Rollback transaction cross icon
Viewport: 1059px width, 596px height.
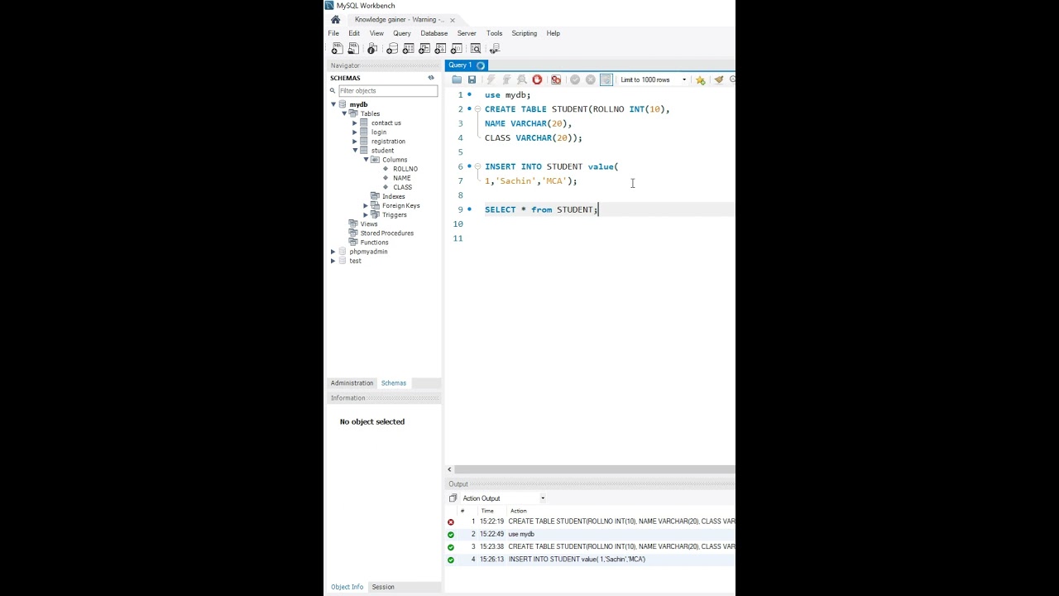pos(591,79)
